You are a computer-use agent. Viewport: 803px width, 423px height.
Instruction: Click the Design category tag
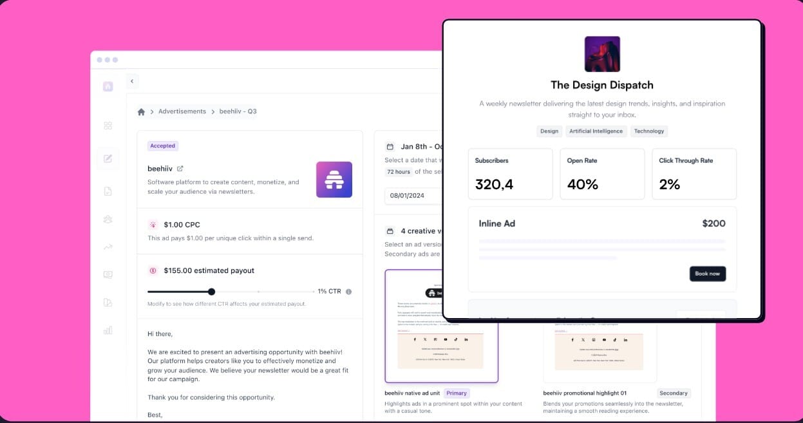(549, 131)
